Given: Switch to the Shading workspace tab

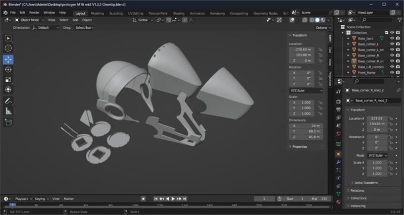Looking at the screenshot, I should click(x=179, y=14).
